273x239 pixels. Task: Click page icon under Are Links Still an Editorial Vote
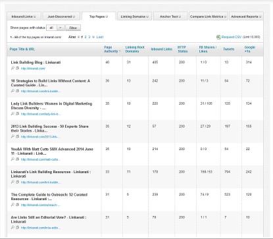tap(17, 228)
